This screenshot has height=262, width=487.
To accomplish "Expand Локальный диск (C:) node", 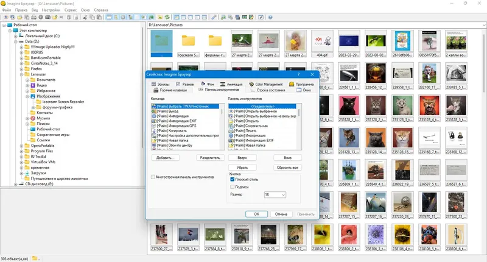I will 16,36.
